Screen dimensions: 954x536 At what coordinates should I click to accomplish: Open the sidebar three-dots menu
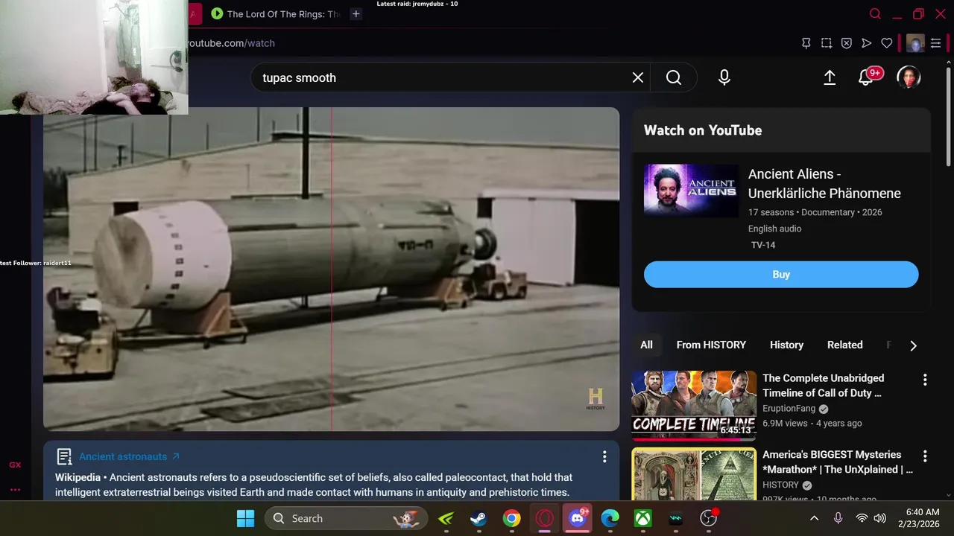pos(15,489)
